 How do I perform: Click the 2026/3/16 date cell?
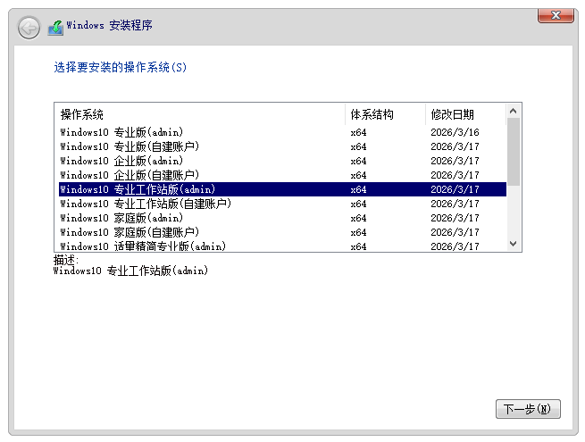(x=455, y=132)
